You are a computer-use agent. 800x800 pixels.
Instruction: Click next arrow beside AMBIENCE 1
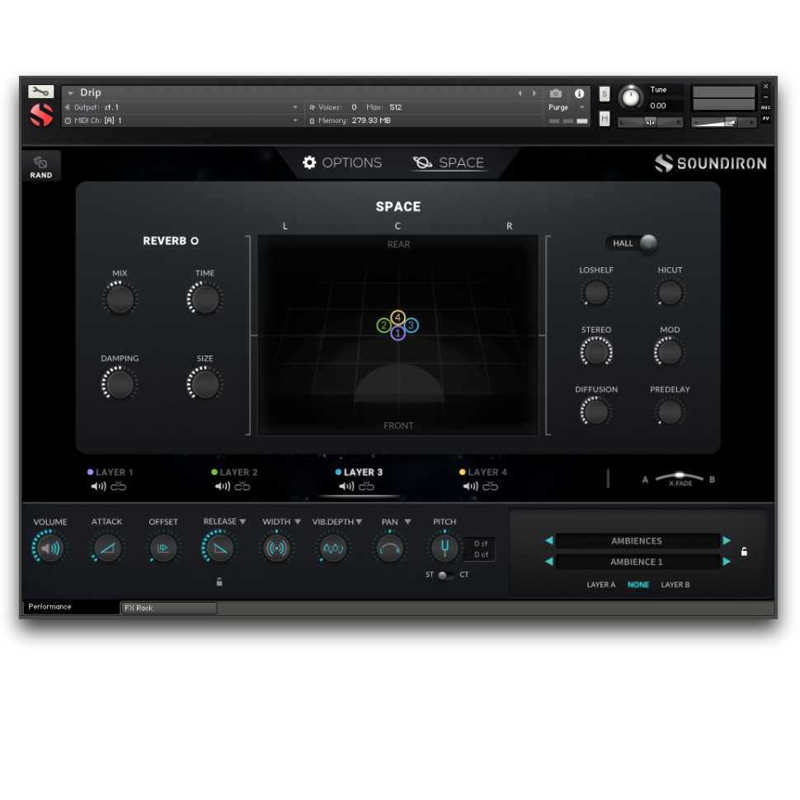coord(727,562)
